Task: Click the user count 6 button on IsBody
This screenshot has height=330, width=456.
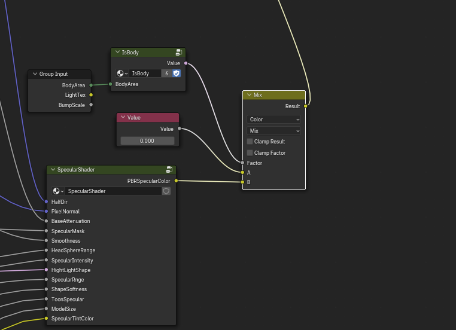Action: [166, 73]
